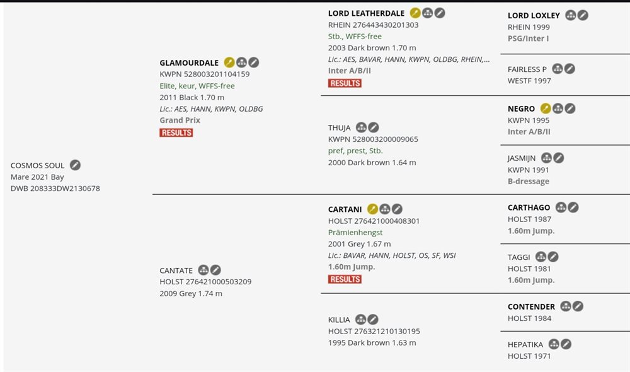
Task: Show Cartani's Results
Action: point(345,279)
